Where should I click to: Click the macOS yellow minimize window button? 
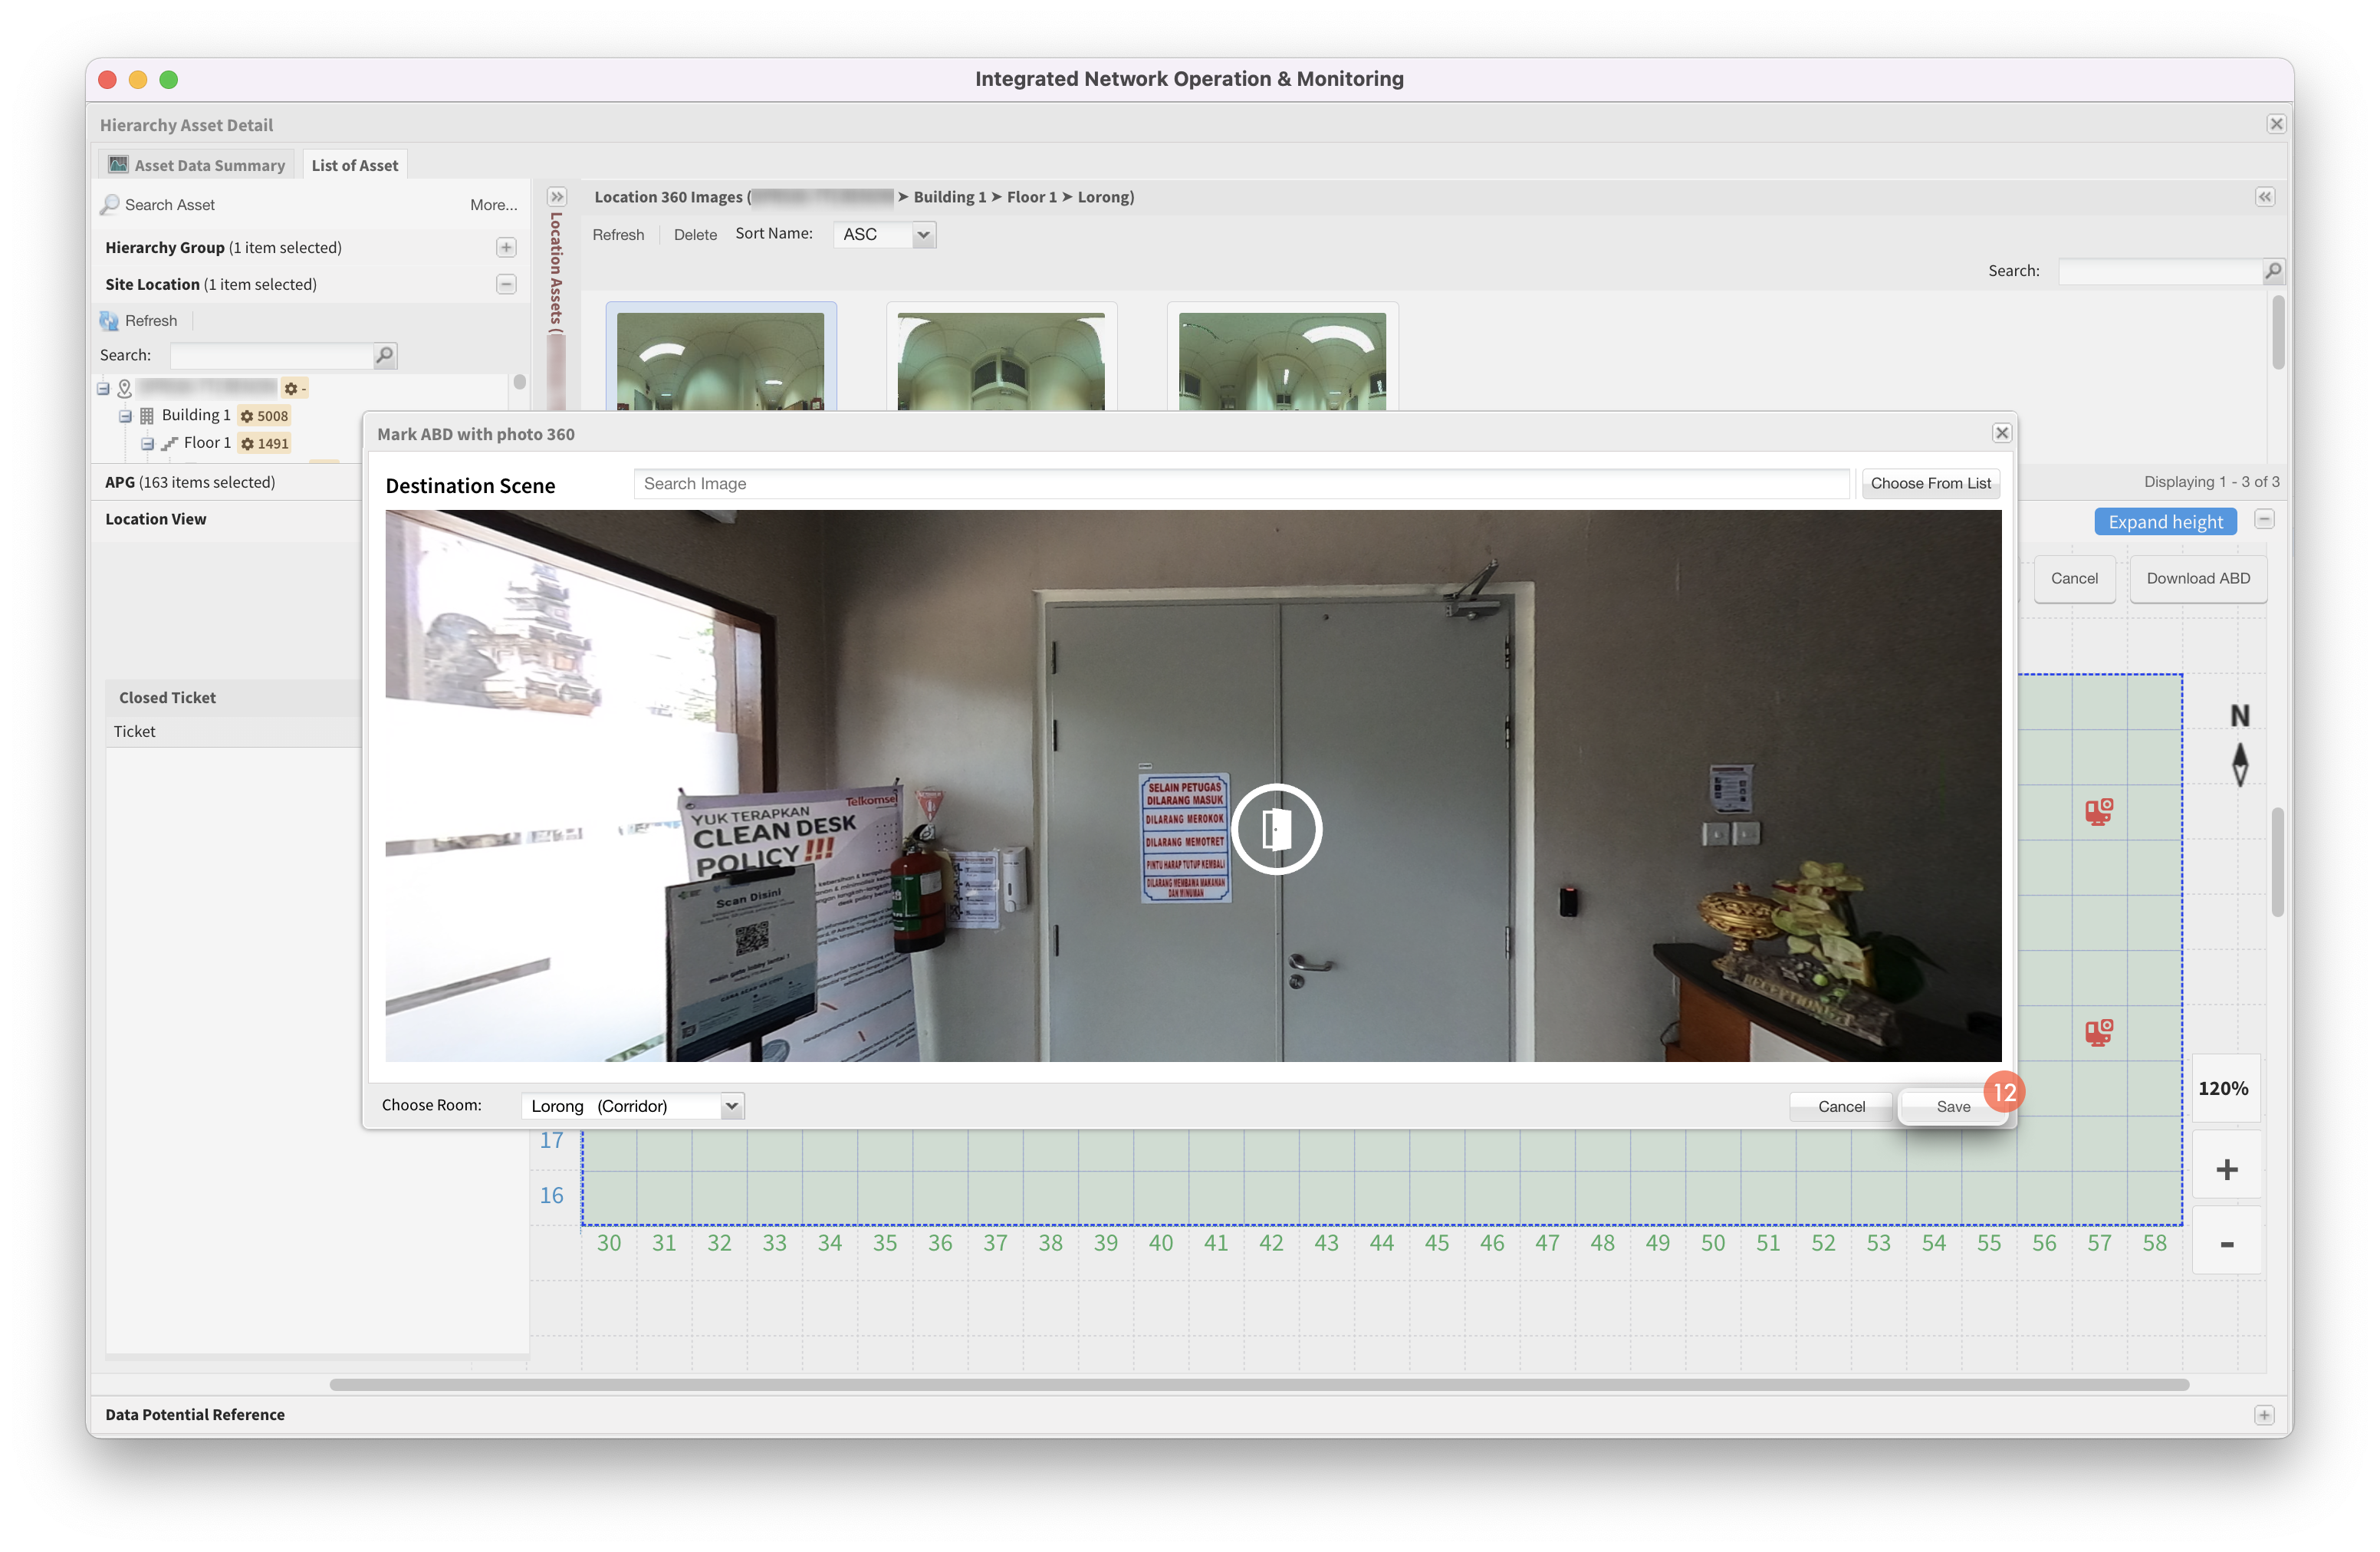point(138,79)
